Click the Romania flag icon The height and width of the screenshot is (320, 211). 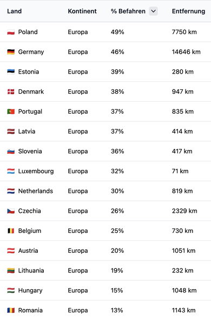coord(11,310)
